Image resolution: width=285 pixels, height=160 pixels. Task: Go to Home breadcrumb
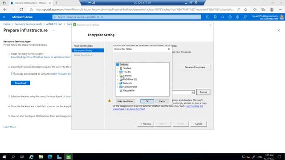(7, 24)
